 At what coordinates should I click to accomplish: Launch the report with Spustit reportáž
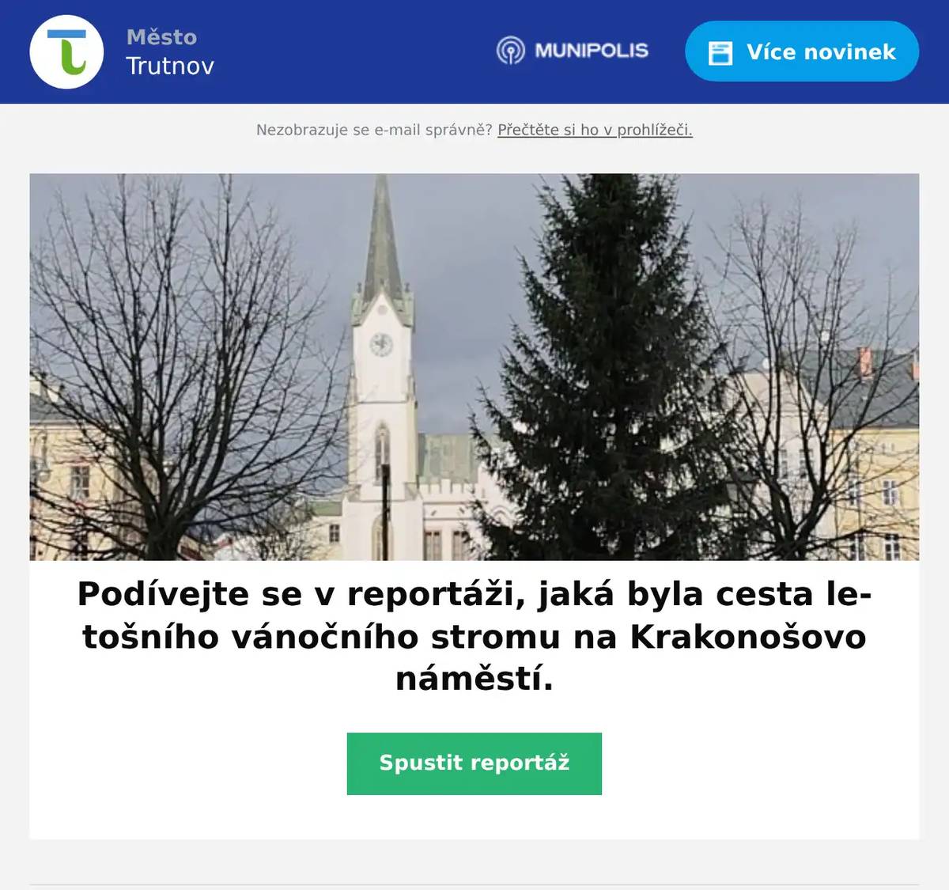(x=475, y=763)
